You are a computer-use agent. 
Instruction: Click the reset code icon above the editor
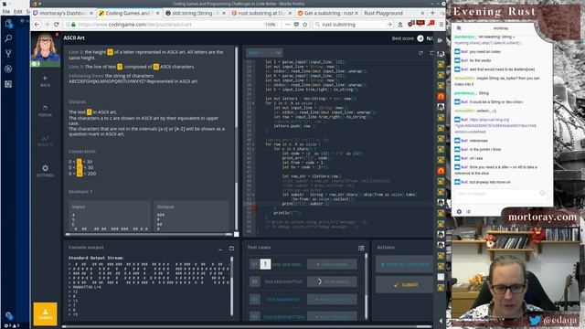(420, 53)
